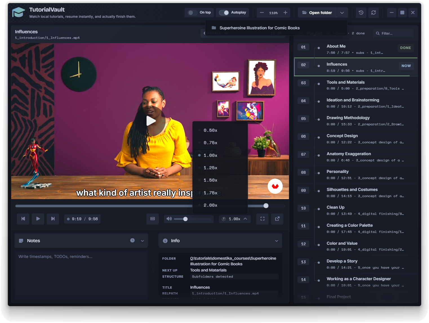Collapse the Info panel chevron
The image size is (429, 323).
pyautogui.click(x=277, y=241)
